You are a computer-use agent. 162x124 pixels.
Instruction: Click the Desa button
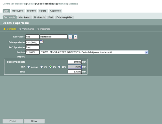[34, 121]
